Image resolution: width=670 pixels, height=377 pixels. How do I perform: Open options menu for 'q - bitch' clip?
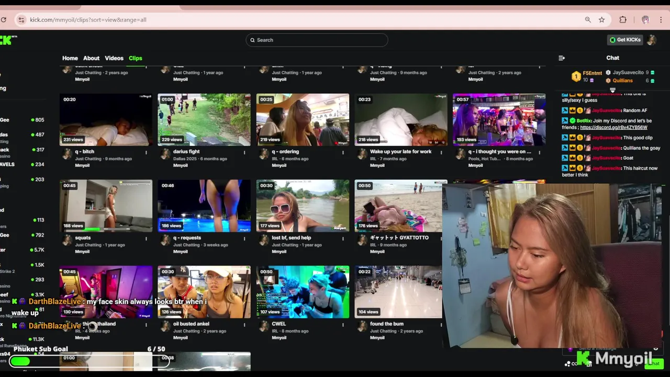146,152
